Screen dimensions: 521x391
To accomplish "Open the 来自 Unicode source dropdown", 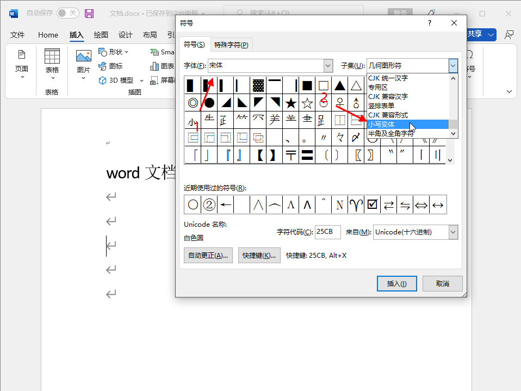I will (x=415, y=232).
